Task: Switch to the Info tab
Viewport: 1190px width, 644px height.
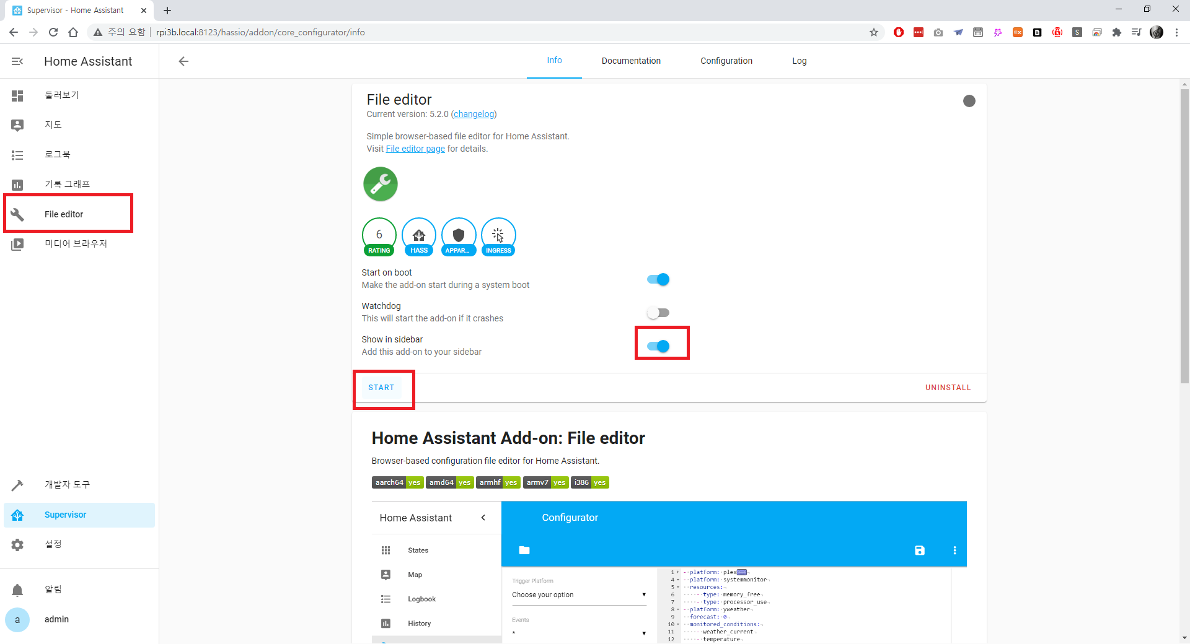Action: [554, 61]
